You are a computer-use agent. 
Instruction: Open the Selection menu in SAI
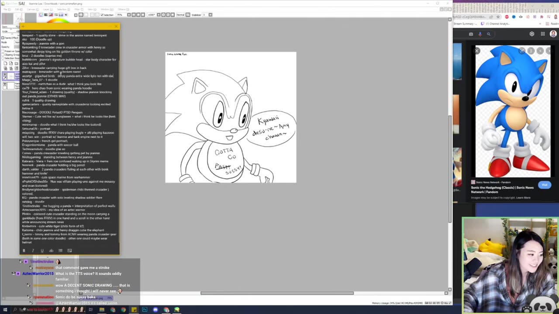[x=63, y=9]
